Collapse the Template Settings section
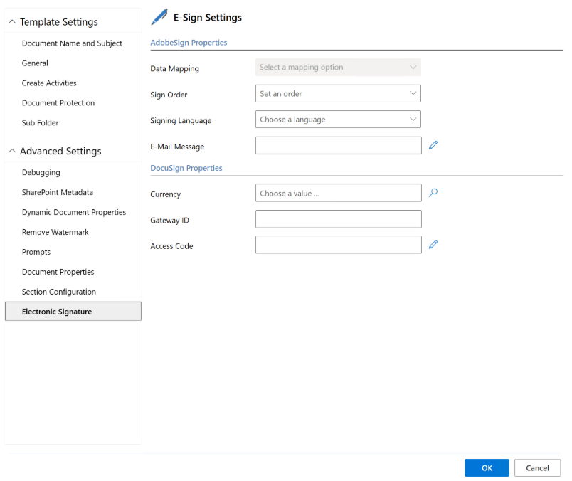 point(12,22)
